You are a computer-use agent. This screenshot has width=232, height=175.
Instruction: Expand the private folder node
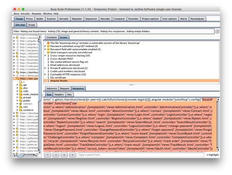[17, 98]
